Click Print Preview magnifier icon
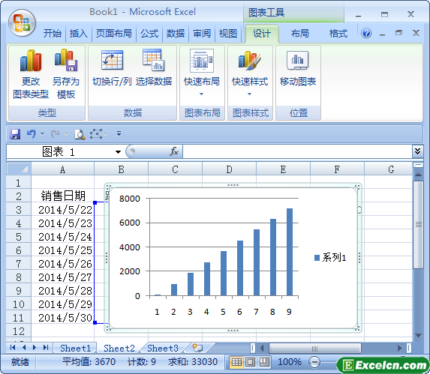Image resolution: width=430 pixels, height=374 pixels. 80,134
